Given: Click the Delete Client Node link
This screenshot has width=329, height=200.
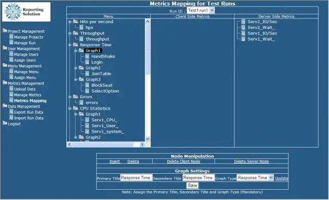Looking at the screenshot, I should point(184,161).
